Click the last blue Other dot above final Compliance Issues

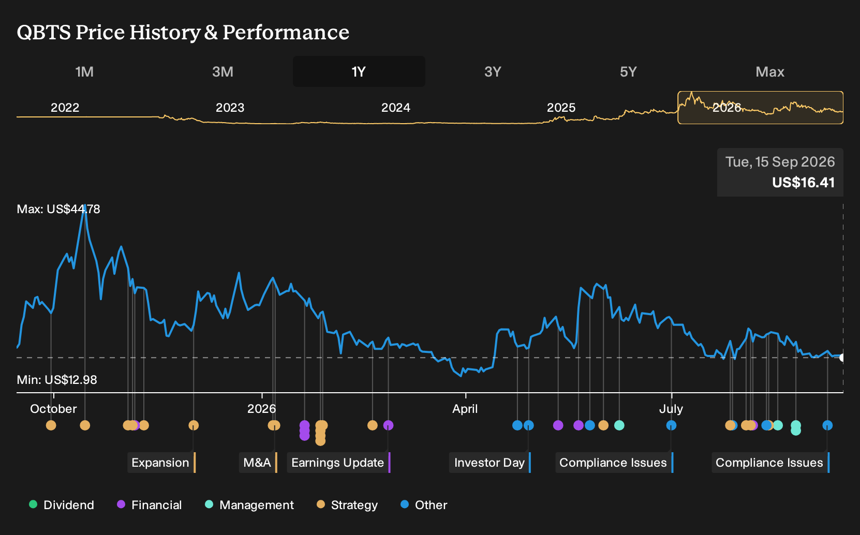tap(828, 425)
